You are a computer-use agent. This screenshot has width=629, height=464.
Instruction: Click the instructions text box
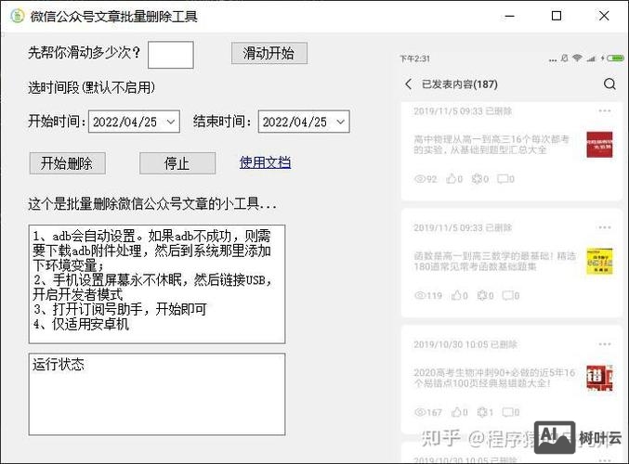(x=157, y=284)
